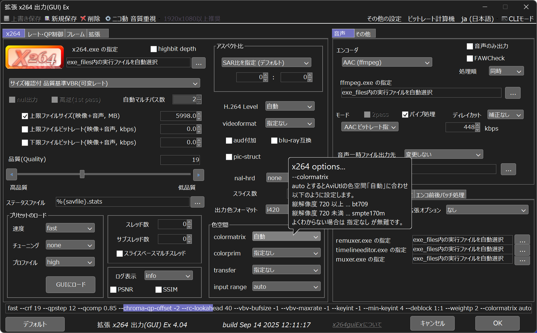
Task: Open プロファイル dropdown showing high
Action: tap(70, 262)
